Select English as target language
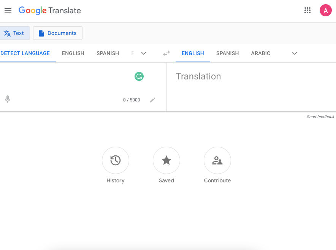This screenshot has width=336, height=250. [193, 53]
